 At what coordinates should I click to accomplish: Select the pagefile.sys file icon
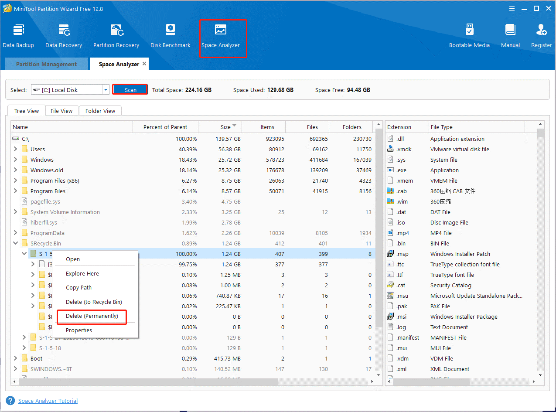coord(24,201)
